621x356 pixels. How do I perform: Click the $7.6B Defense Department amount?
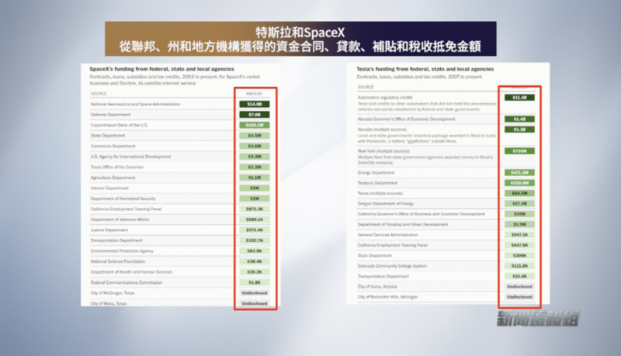click(x=255, y=115)
